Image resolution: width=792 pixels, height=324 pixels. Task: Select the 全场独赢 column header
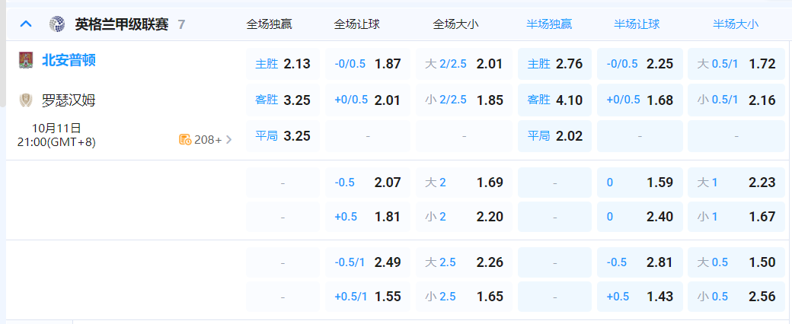[270, 24]
